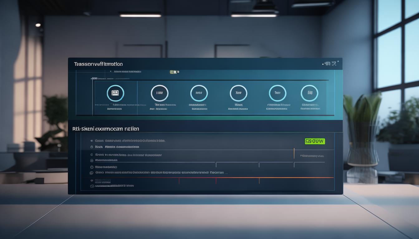Click the orange marker on the red timeline
419x239 pixels.
coord(259,180)
